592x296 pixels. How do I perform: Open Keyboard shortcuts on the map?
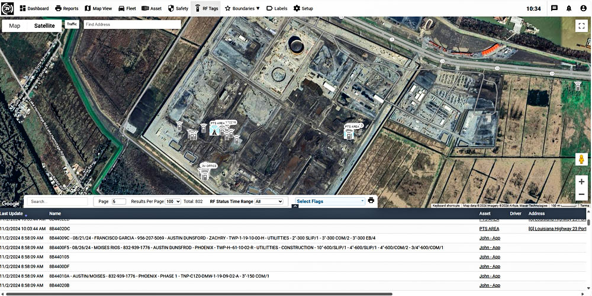pyautogui.click(x=446, y=206)
